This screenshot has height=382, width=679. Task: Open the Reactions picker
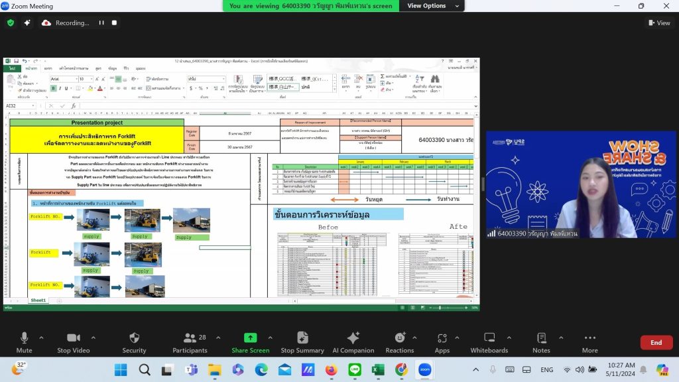tap(400, 342)
